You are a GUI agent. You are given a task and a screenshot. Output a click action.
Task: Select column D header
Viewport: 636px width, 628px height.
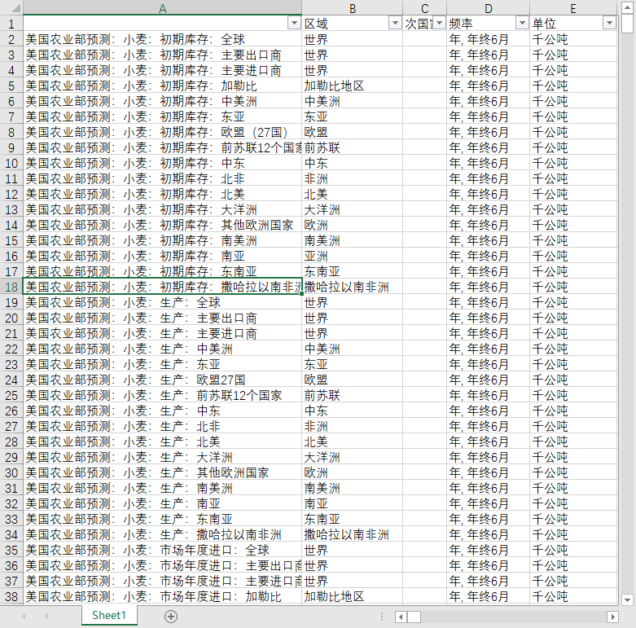click(489, 8)
